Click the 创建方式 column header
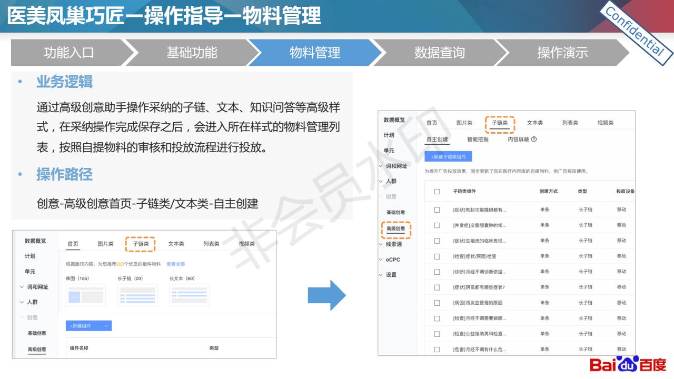The image size is (674, 379). (x=548, y=192)
